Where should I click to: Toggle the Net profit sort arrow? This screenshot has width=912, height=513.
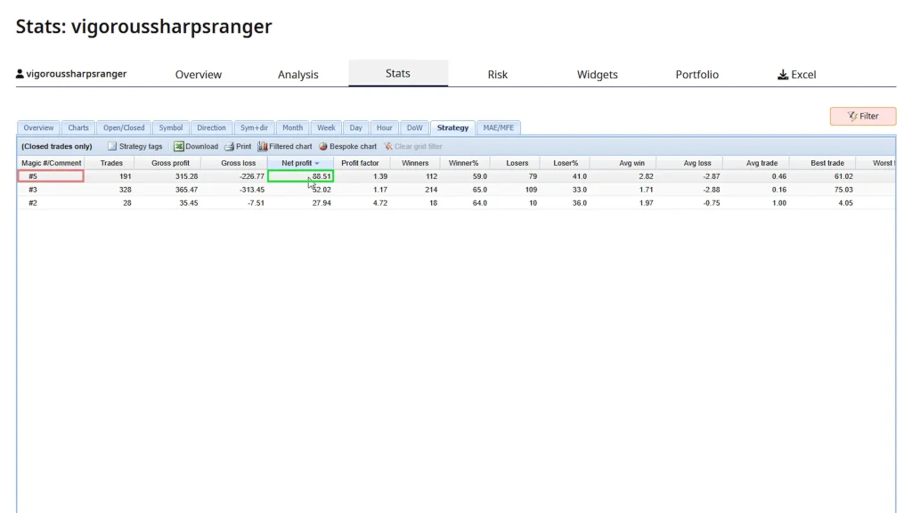(317, 164)
